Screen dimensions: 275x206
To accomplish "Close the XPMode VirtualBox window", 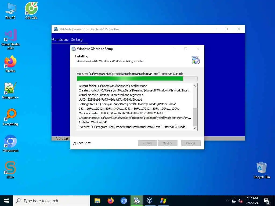I will (239, 29).
